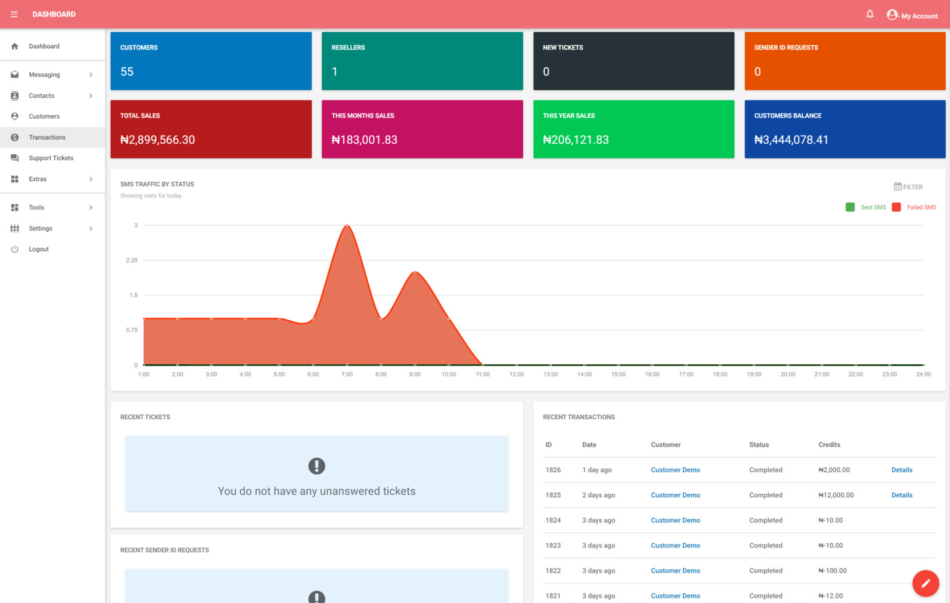This screenshot has width=950, height=603.
Task: Open the notifications bell
Action: [869, 14]
